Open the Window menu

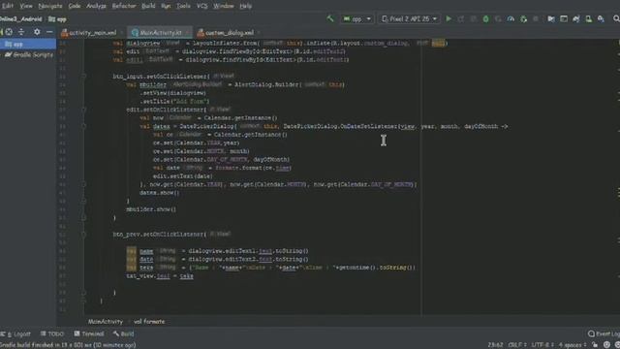tap(224, 6)
